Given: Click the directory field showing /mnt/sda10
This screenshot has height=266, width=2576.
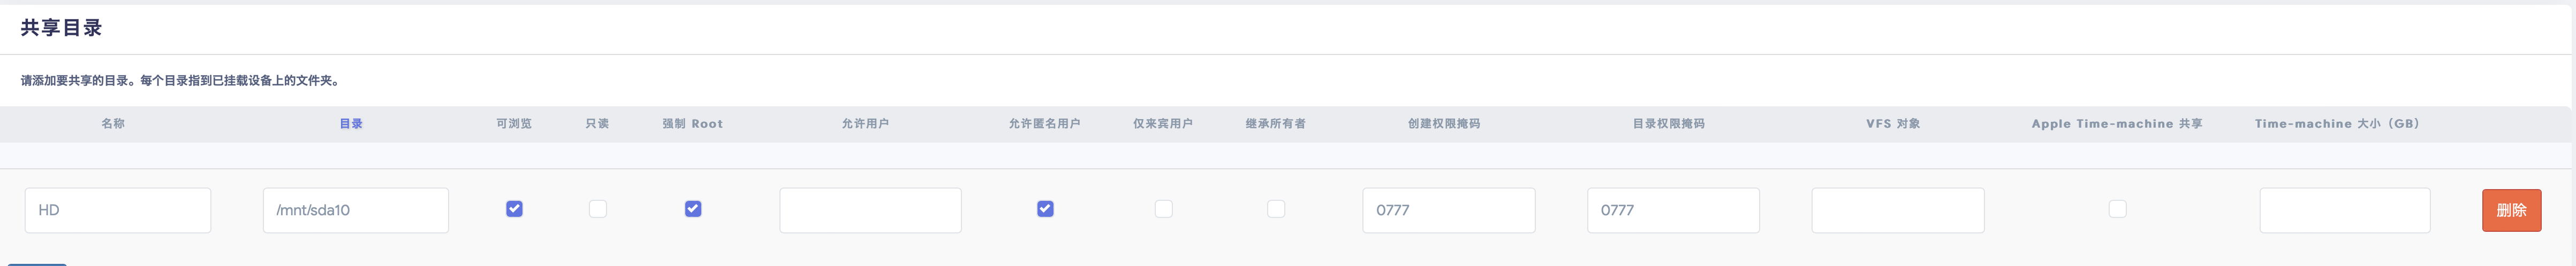Looking at the screenshot, I should tap(355, 210).
